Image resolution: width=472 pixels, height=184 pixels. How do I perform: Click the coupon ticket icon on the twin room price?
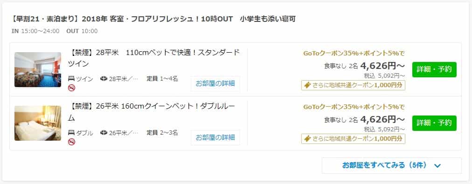(x=307, y=85)
